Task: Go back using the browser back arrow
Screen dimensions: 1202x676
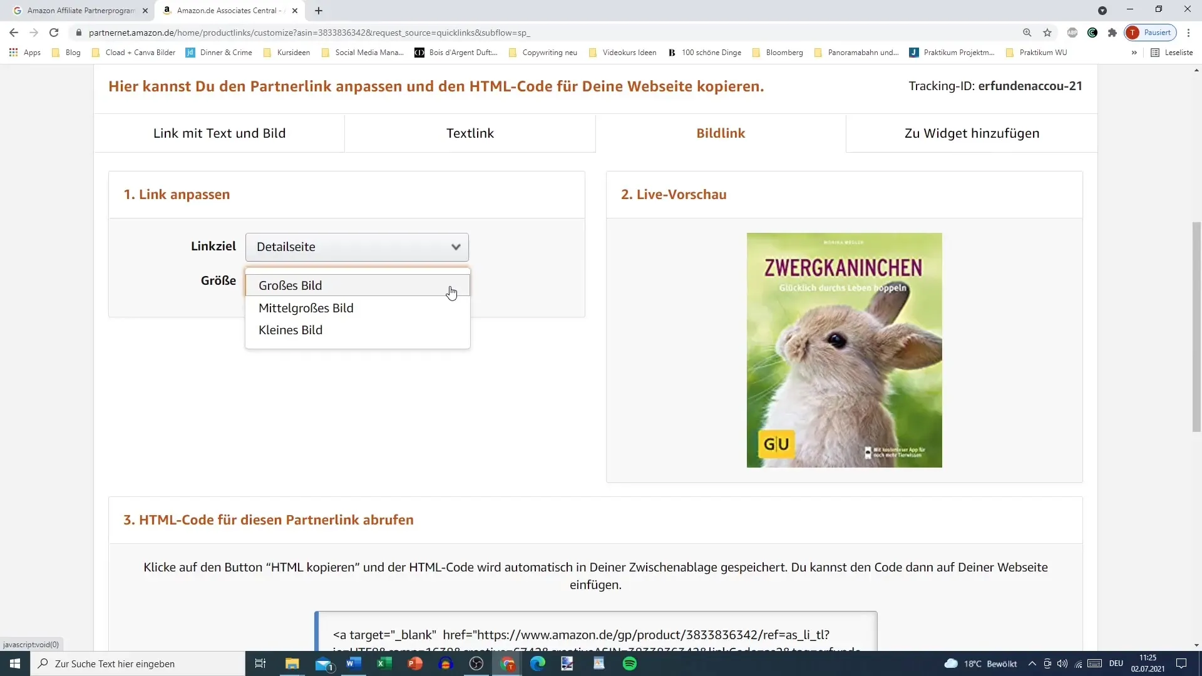Action: tap(14, 33)
